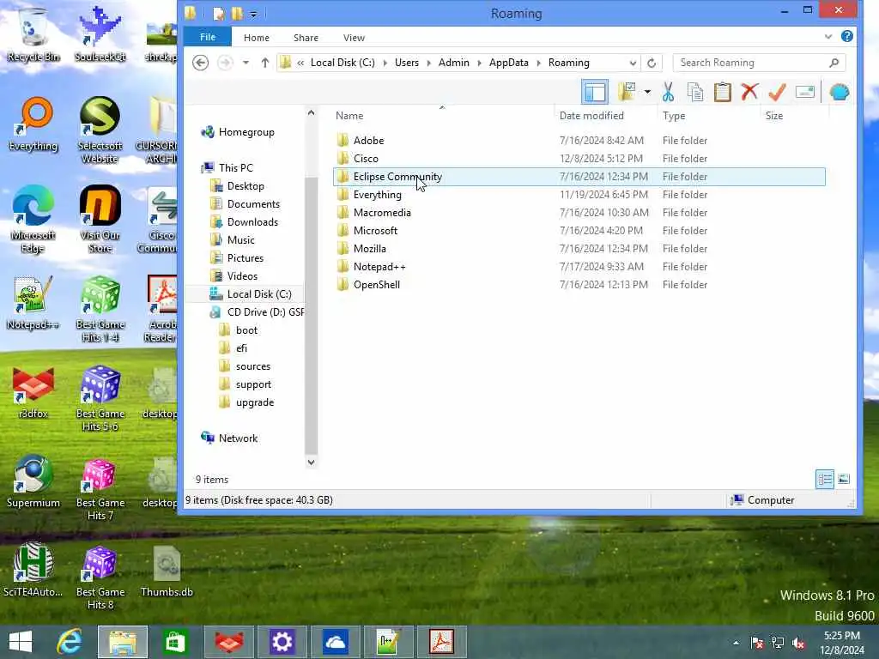This screenshot has height=659, width=879.
Task: Click AppData in the address breadcrumb
Action: (x=508, y=63)
